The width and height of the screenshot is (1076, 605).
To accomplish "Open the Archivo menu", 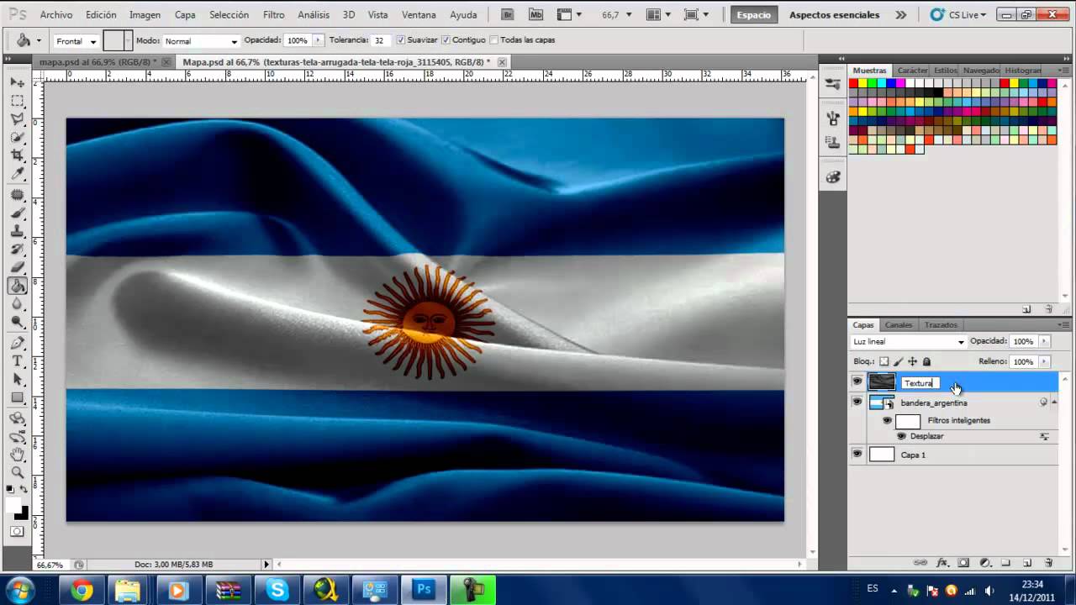I will coord(56,14).
